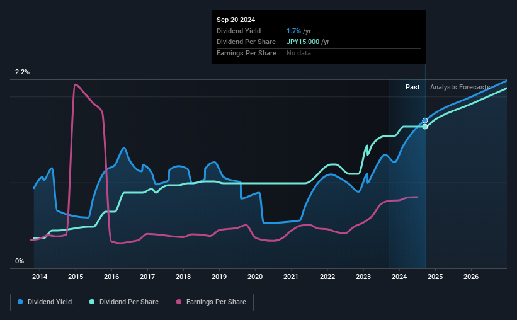Click the Sep 20 2024 tooltip date
This screenshot has width=517, height=320.
(236, 20)
